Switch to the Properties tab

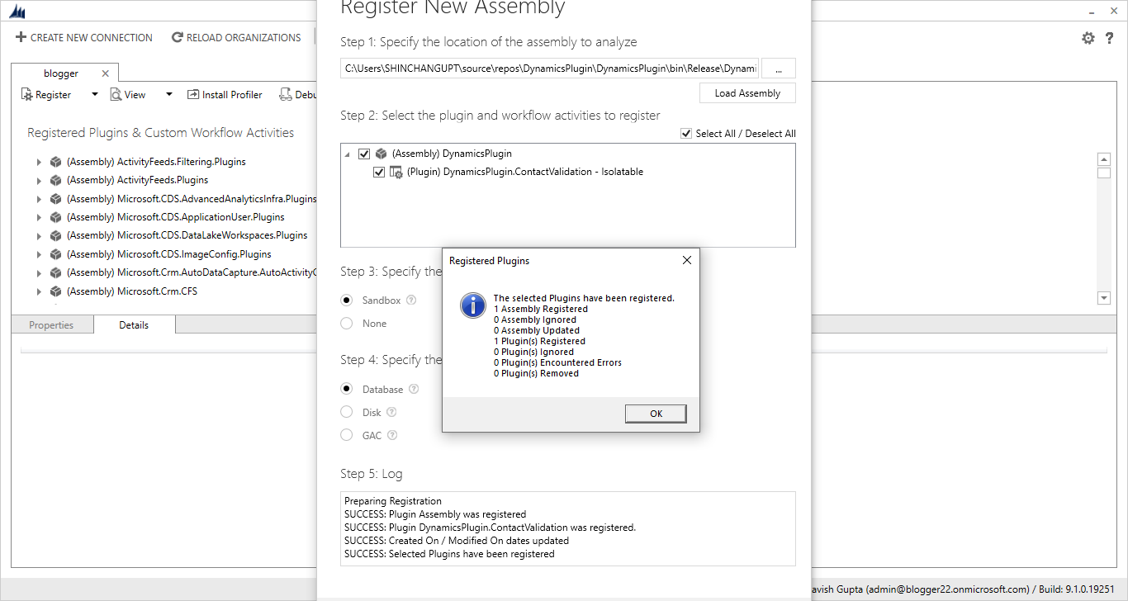(x=51, y=324)
